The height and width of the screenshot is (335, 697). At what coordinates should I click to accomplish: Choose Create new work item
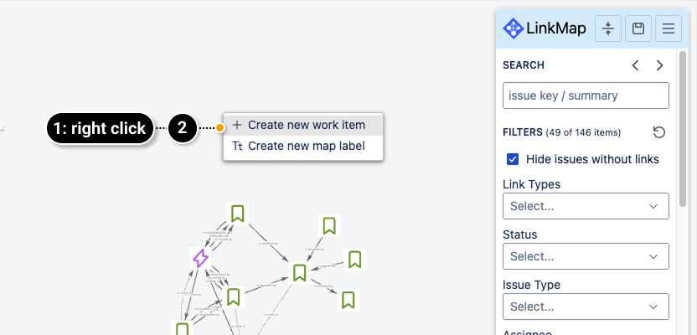[306, 125]
